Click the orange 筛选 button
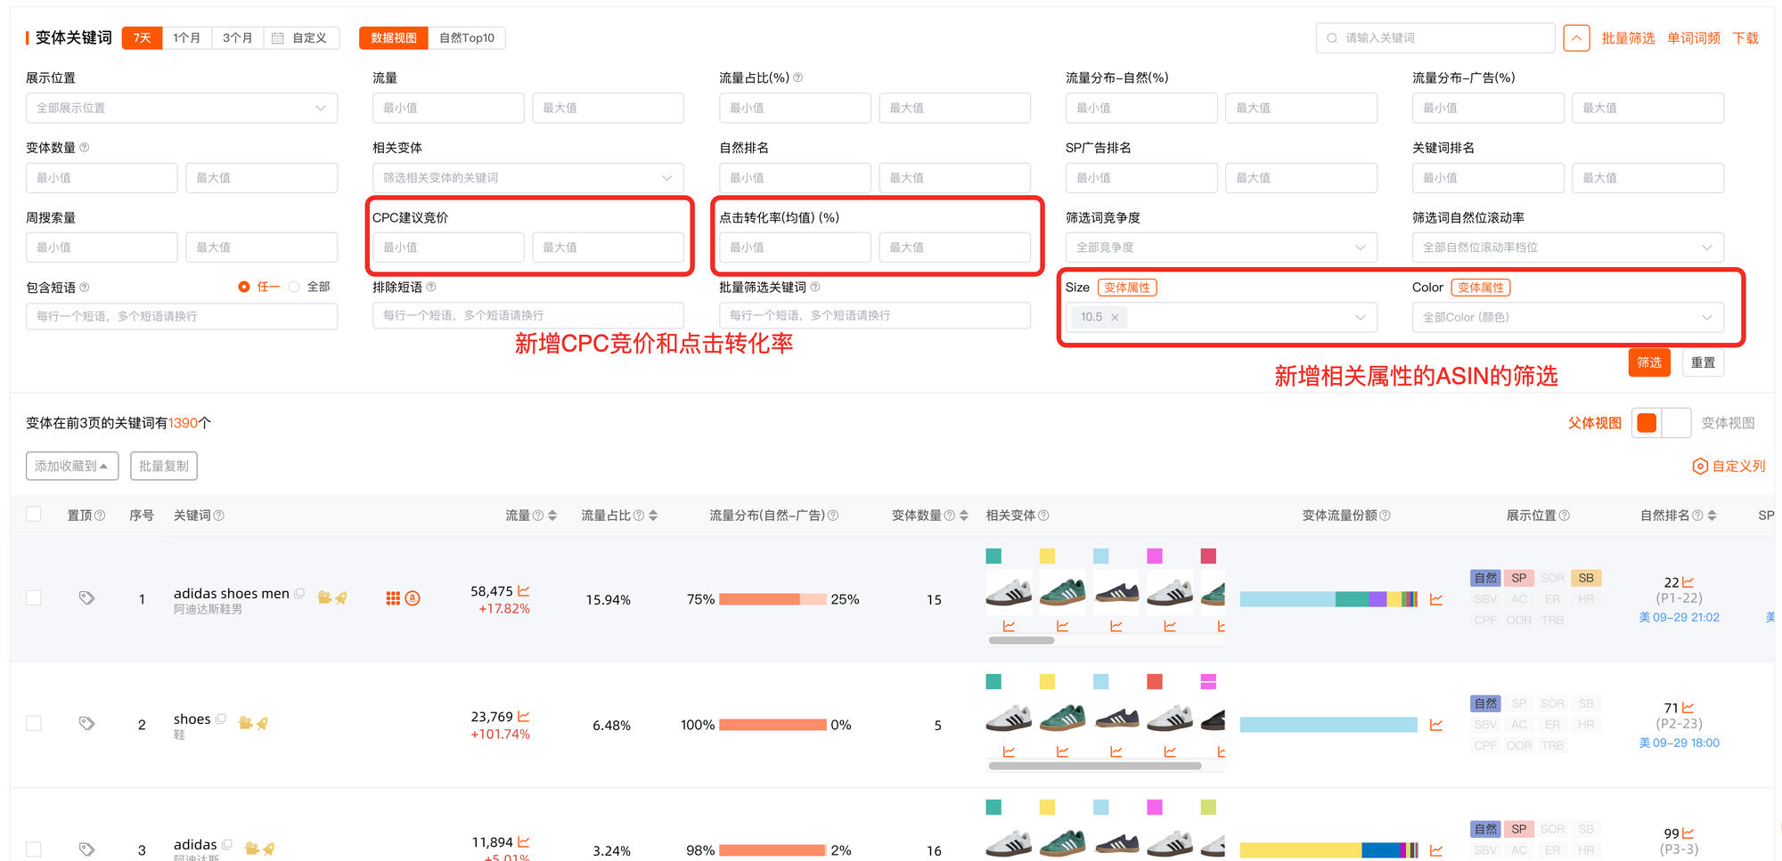Screen dimensions: 1782x861 [1648, 362]
